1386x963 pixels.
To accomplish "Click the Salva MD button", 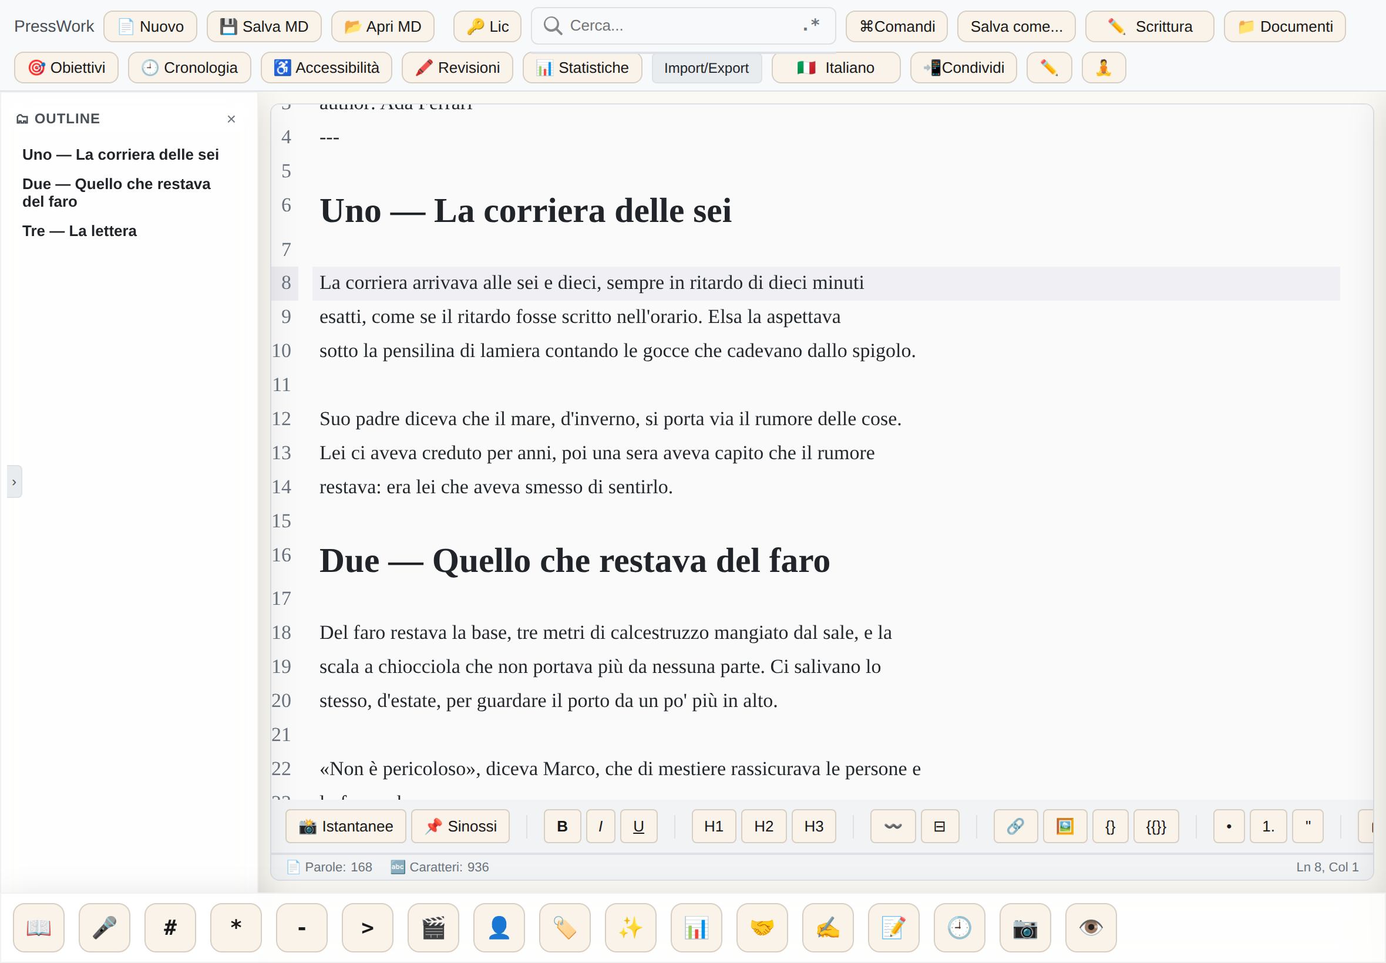I will point(264,26).
